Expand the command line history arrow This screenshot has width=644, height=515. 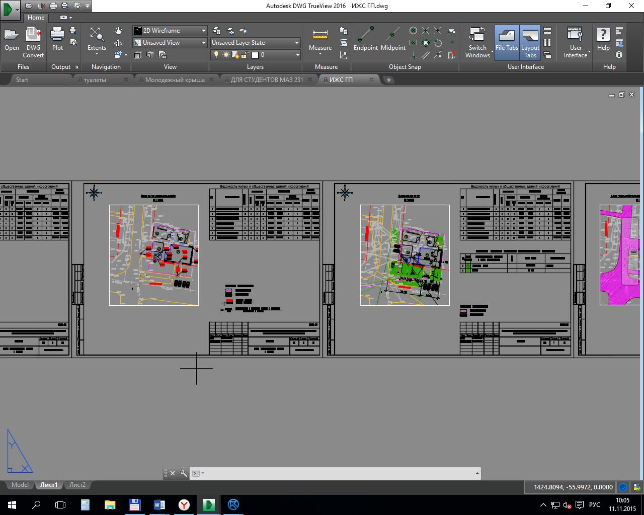477,473
